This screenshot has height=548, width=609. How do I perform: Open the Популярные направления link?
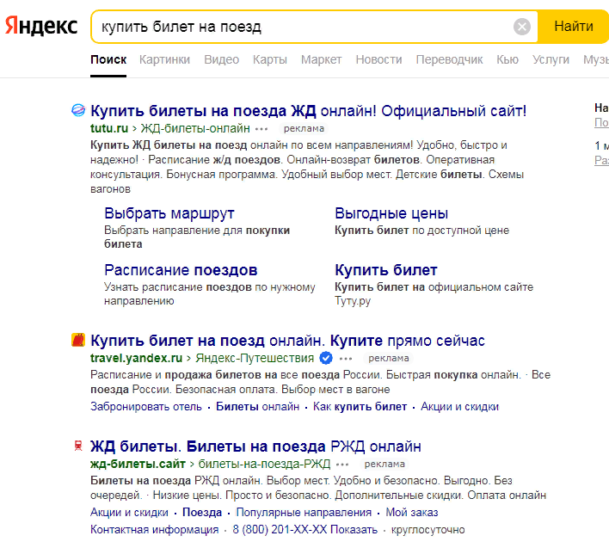point(304,512)
